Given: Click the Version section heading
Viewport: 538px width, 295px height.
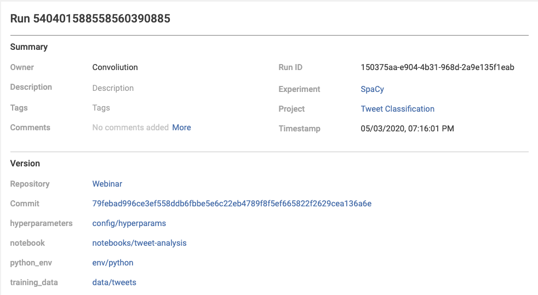Looking at the screenshot, I should point(25,164).
